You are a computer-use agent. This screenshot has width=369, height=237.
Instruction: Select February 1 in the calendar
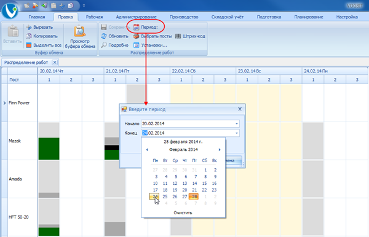(205, 170)
